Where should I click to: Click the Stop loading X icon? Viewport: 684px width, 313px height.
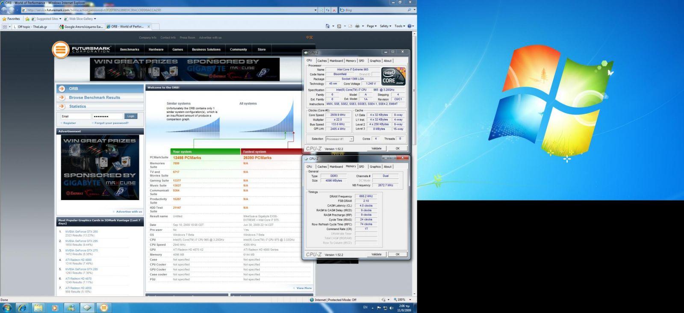pos(334,10)
